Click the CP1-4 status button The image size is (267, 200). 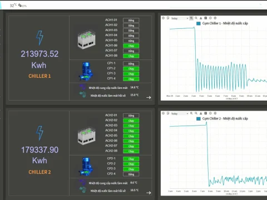click(131, 79)
